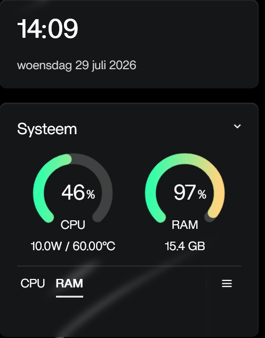The width and height of the screenshot is (265, 338).
Task: Click the percent sign beside 97
Action: tap(202, 194)
